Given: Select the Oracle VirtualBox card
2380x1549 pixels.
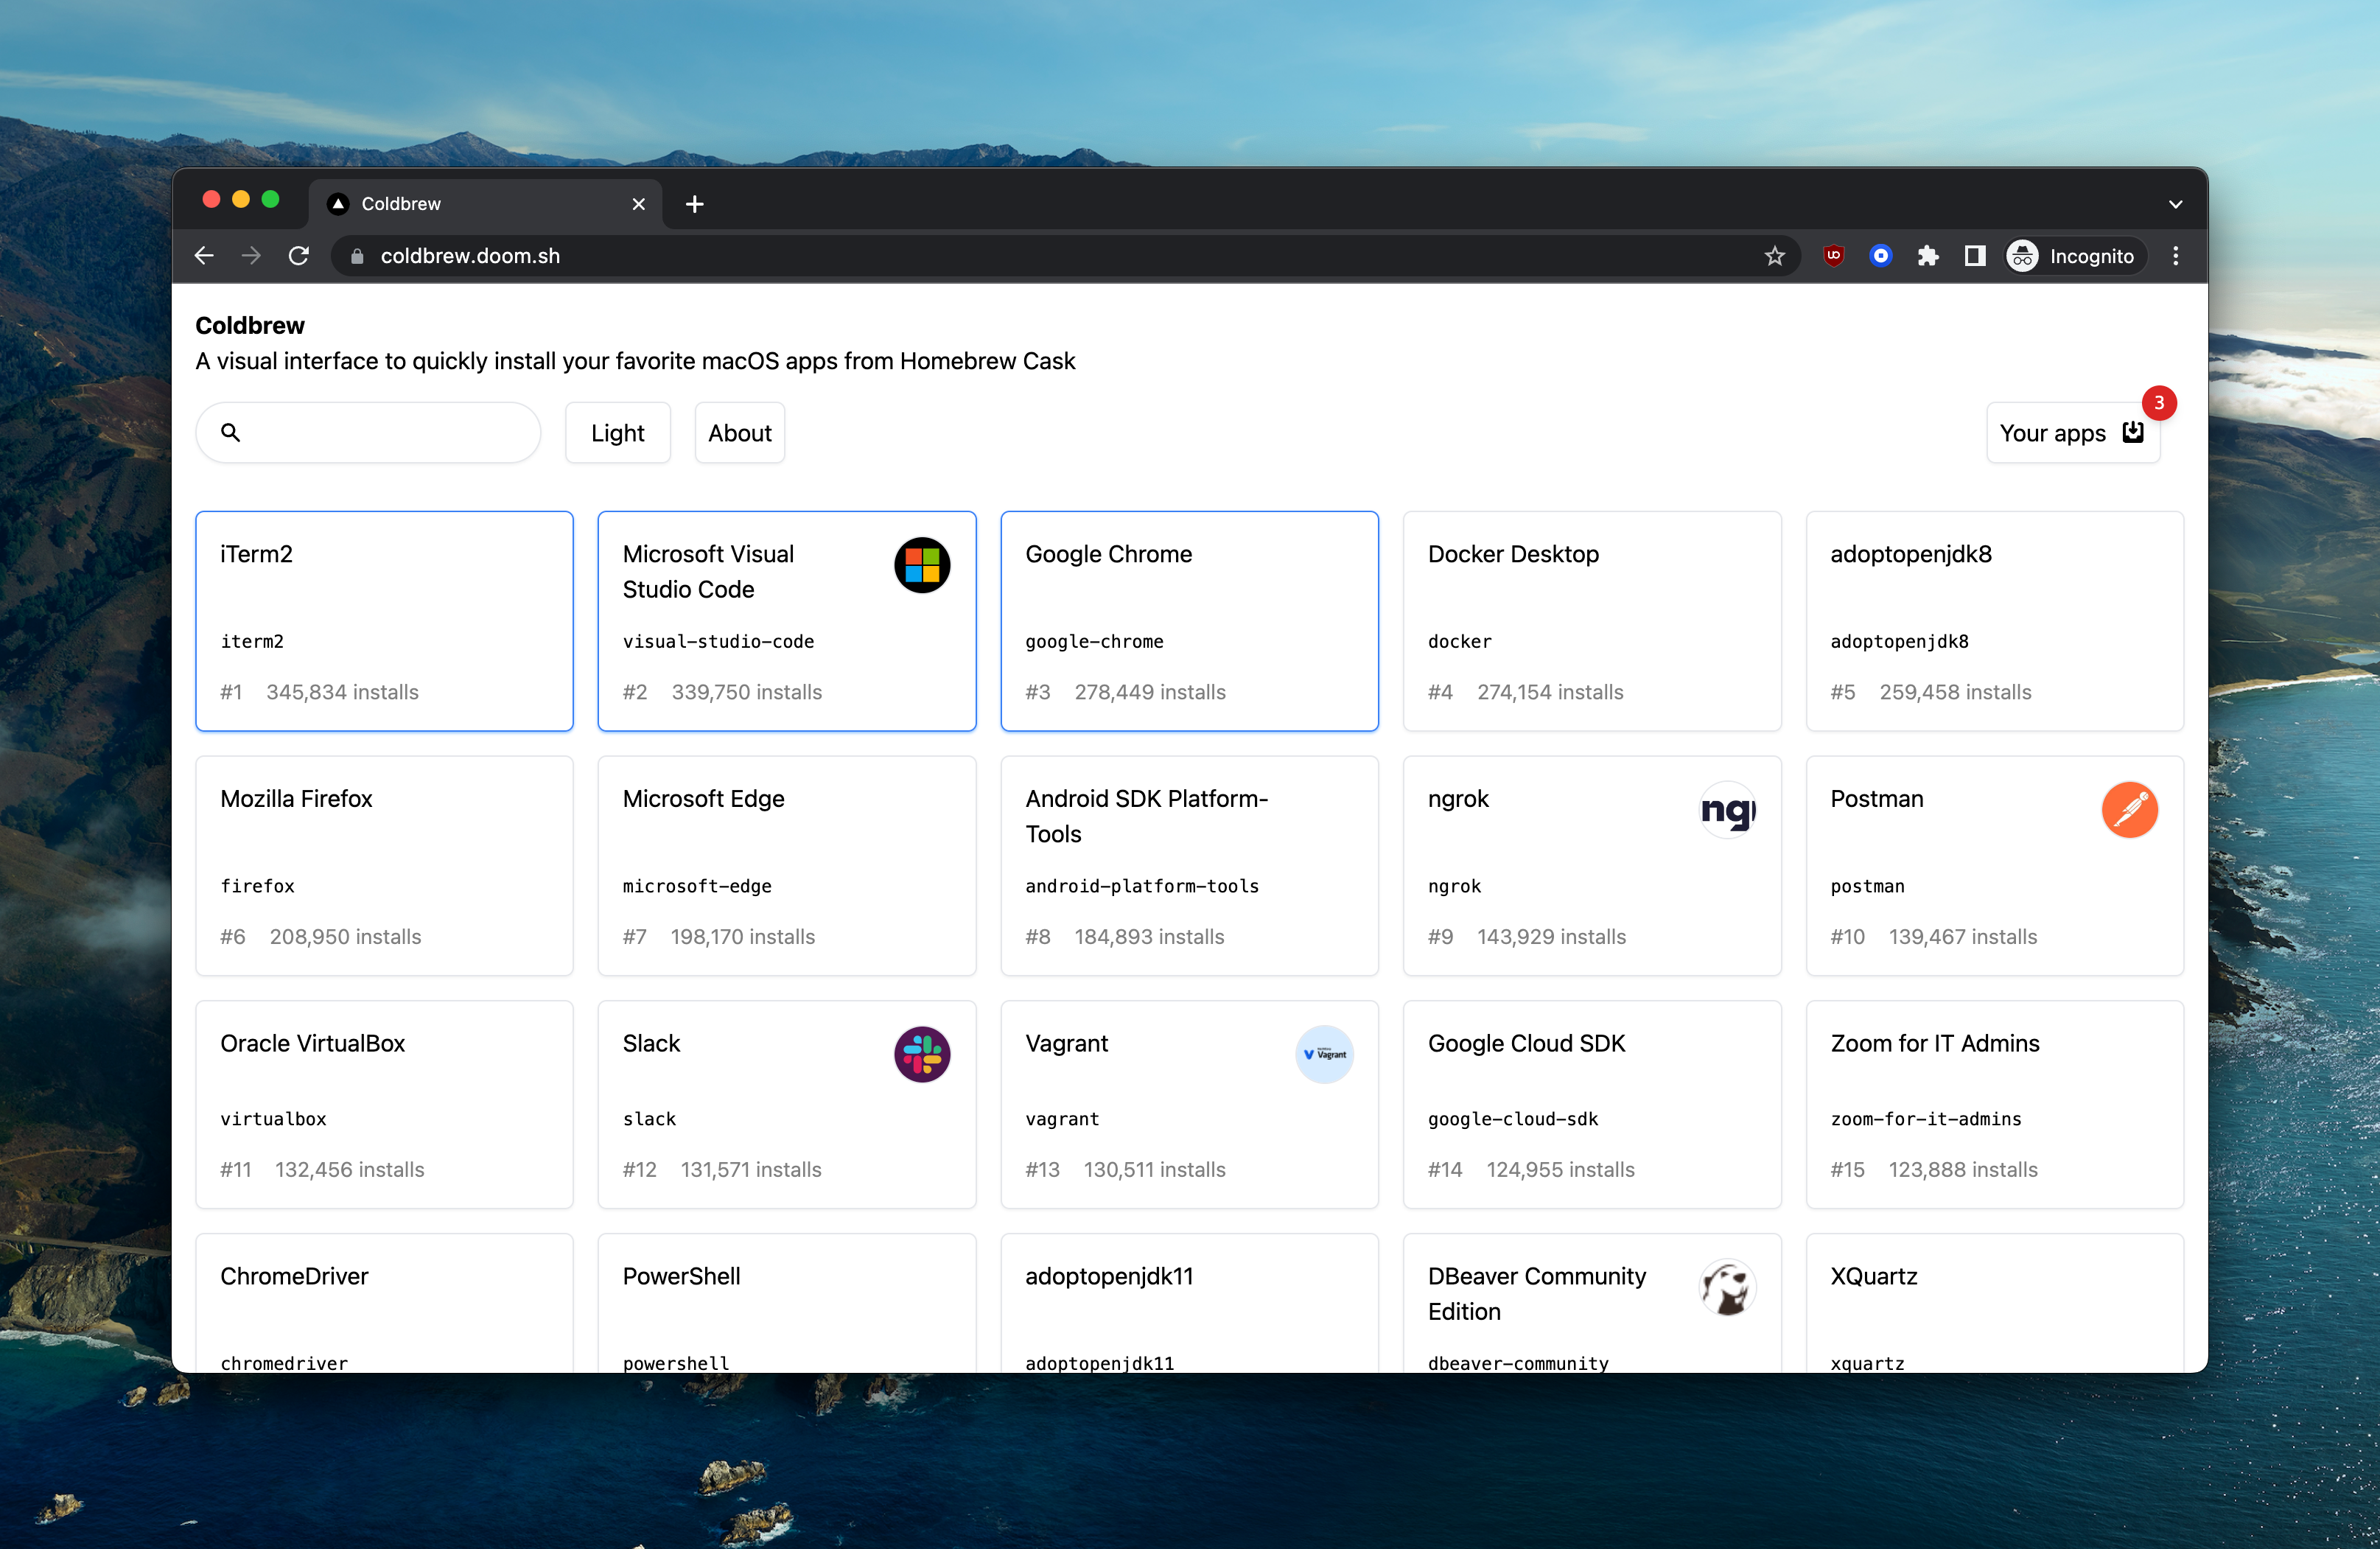Looking at the screenshot, I should point(384,1104).
